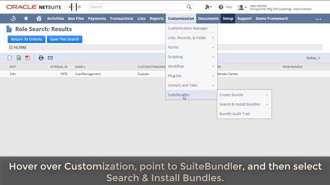
Task: Click Save This Search button
Action: [x=64, y=39]
